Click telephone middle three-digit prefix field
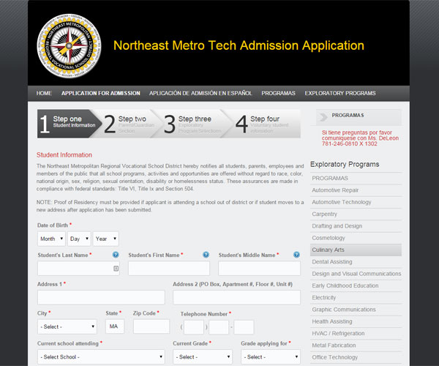The image size is (439, 366). tap(219, 327)
